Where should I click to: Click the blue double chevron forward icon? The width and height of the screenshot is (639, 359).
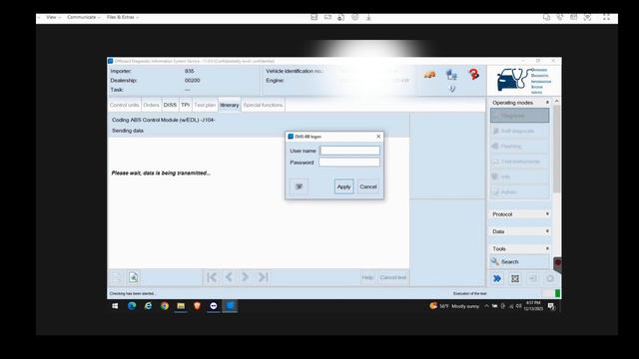click(x=497, y=278)
